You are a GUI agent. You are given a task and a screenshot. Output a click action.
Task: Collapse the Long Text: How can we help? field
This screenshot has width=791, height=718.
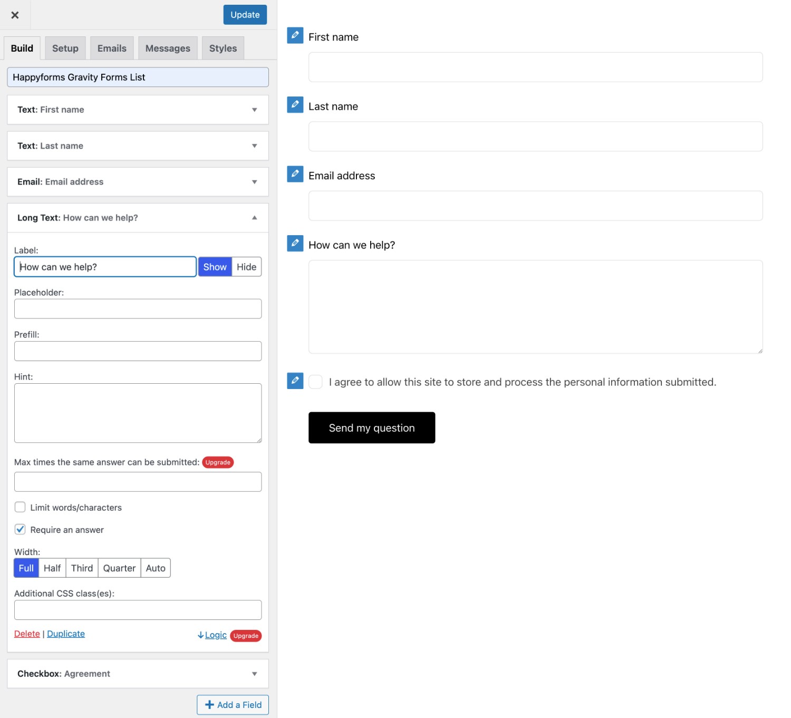[x=138, y=218]
